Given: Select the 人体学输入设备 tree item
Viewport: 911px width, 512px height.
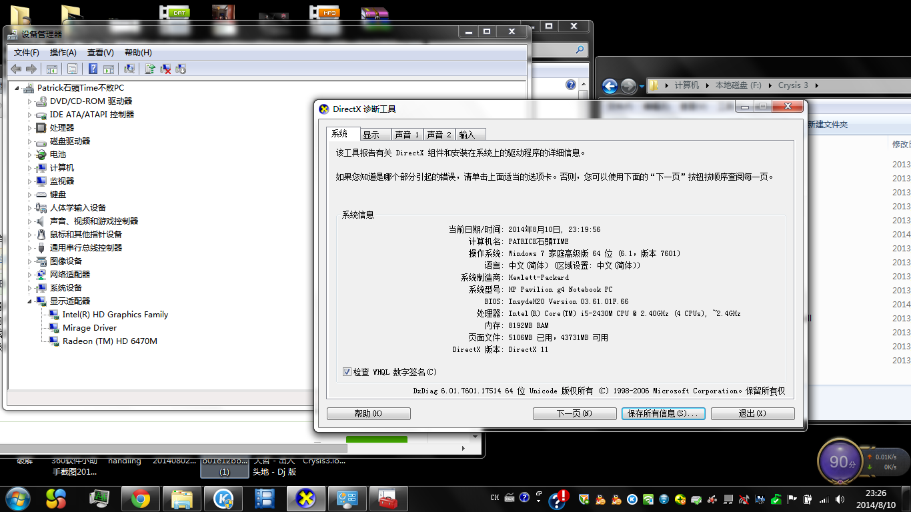Looking at the screenshot, I should point(78,208).
